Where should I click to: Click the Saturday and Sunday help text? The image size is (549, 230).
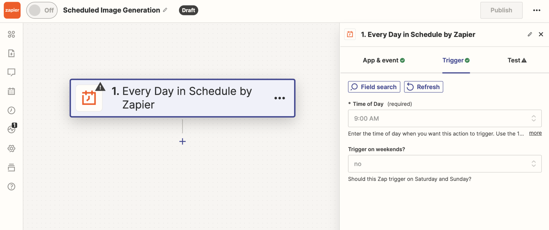[x=410, y=179]
